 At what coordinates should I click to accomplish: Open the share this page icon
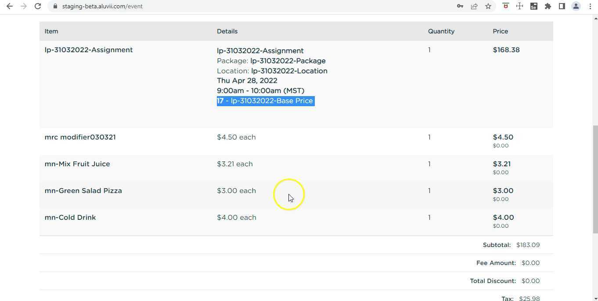tap(475, 6)
